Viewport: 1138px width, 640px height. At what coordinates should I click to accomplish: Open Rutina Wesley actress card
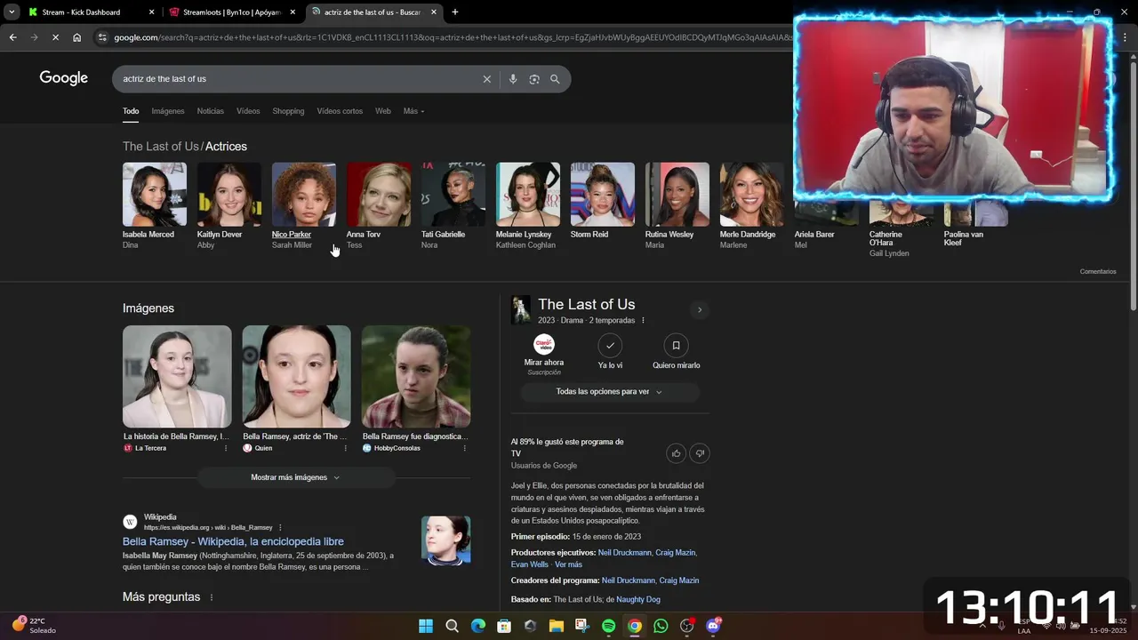[677, 205]
